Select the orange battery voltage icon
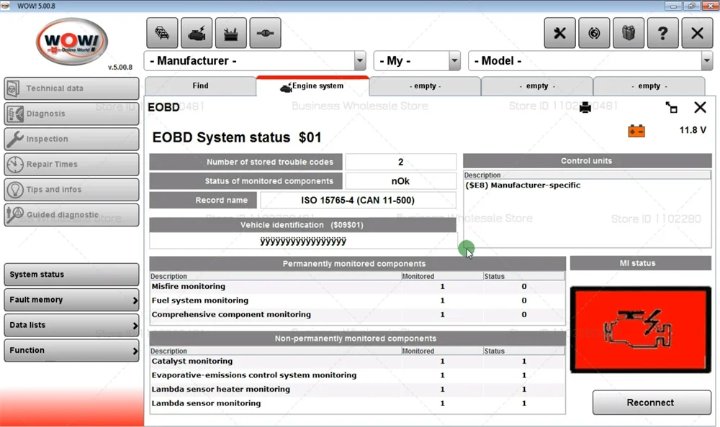The image size is (720, 427). tap(636, 131)
